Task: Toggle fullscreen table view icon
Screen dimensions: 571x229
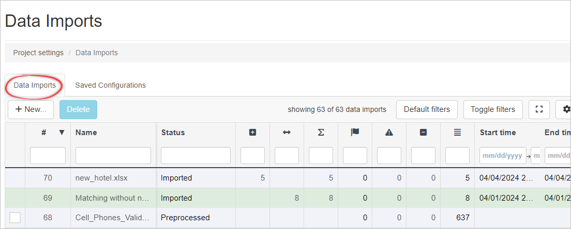Action: [x=539, y=109]
